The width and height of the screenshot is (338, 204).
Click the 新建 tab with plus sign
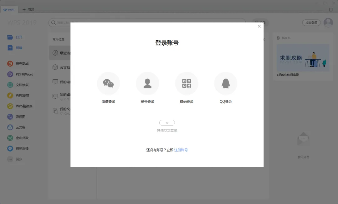[28, 10]
